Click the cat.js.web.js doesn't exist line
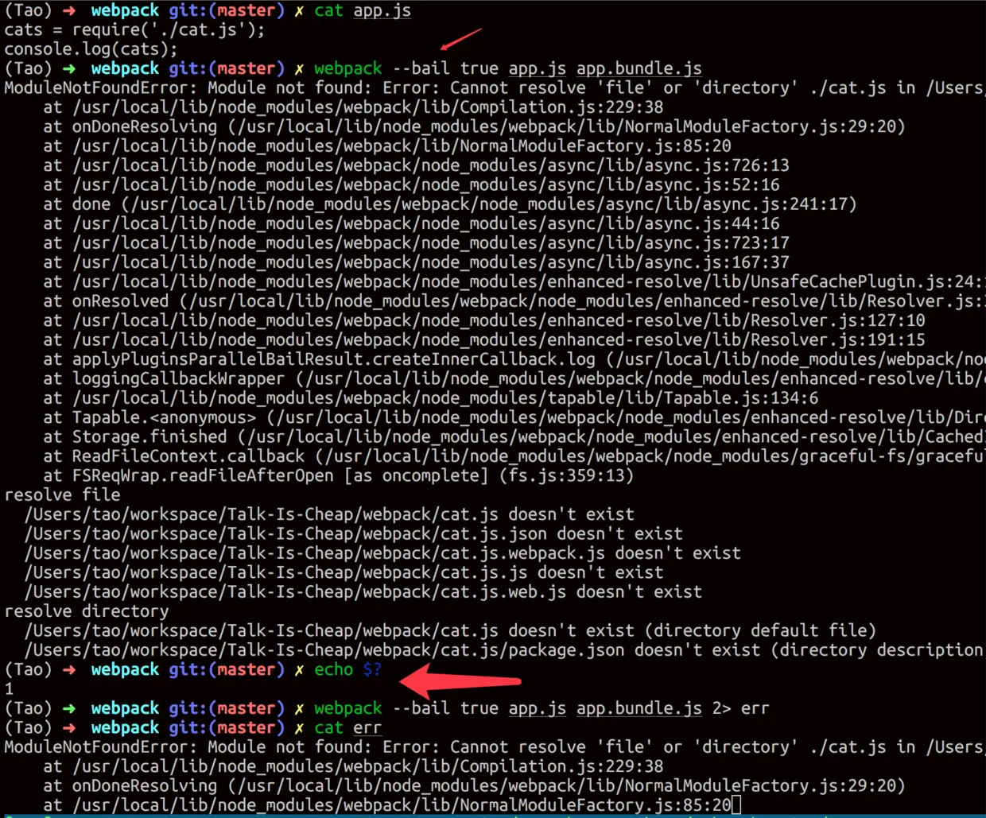 click(x=363, y=592)
